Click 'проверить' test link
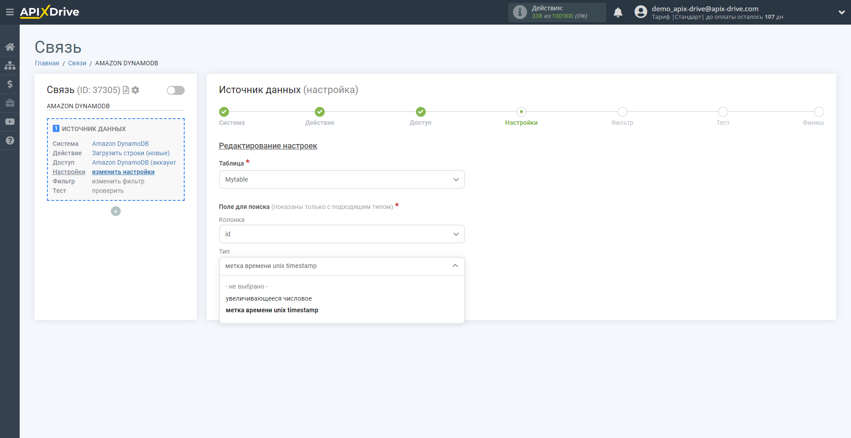Image resolution: width=851 pixels, height=438 pixels. point(108,191)
